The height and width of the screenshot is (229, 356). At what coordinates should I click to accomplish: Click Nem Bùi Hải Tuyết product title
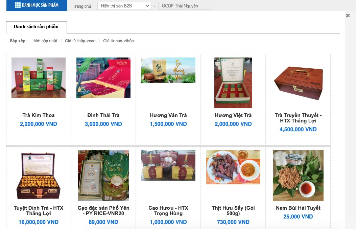(x=298, y=208)
